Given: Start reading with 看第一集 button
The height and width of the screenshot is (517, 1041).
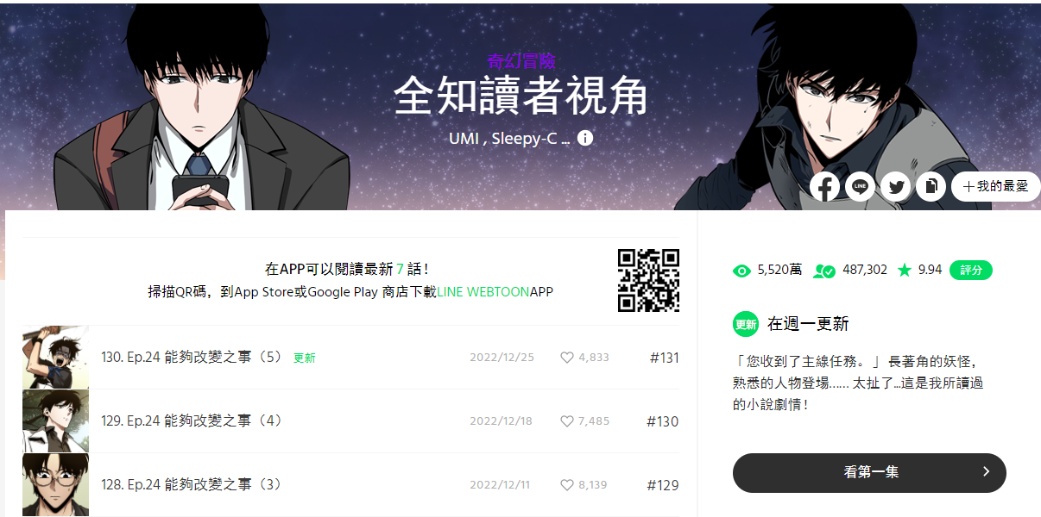Looking at the screenshot, I should tap(869, 472).
